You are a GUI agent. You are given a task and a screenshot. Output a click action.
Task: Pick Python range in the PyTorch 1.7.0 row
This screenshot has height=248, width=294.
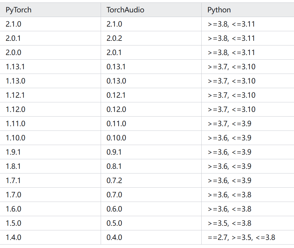point(248,195)
